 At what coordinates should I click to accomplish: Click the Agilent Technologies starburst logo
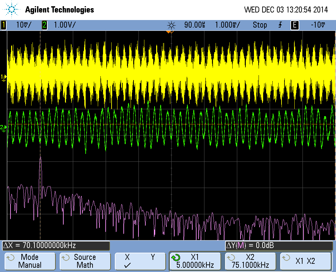(x=12, y=10)
